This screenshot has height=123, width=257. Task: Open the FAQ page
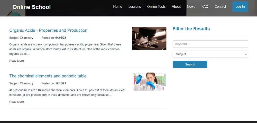pyautogui.click(x=205, y=7)
